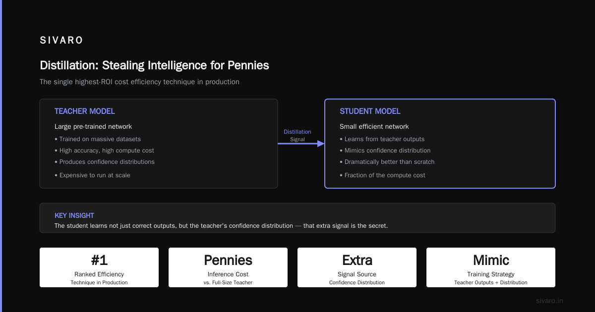Click the STUDENT MODEL card heading
595x312 pixels.
[x=370, y=111]
